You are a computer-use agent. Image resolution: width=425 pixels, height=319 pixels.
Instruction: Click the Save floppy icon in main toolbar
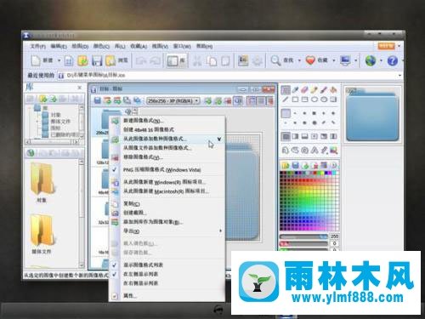pos(97,60)
